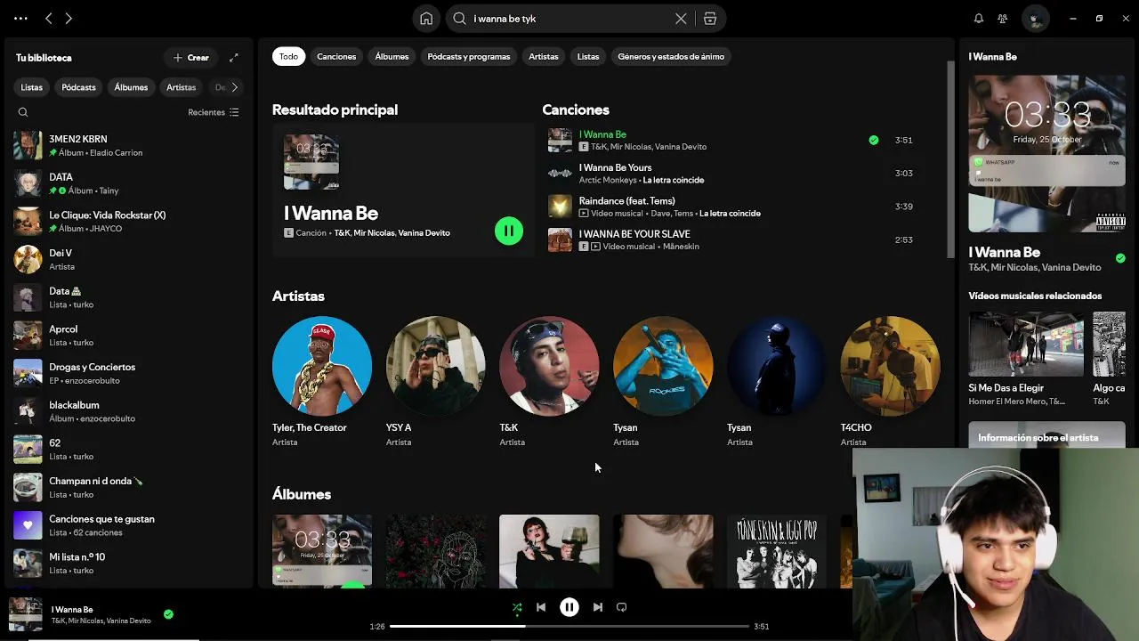This screenshot has width=1139, height=641.
Task: Open 3MEN2 KBRN album in library
Action: (129, 145)
